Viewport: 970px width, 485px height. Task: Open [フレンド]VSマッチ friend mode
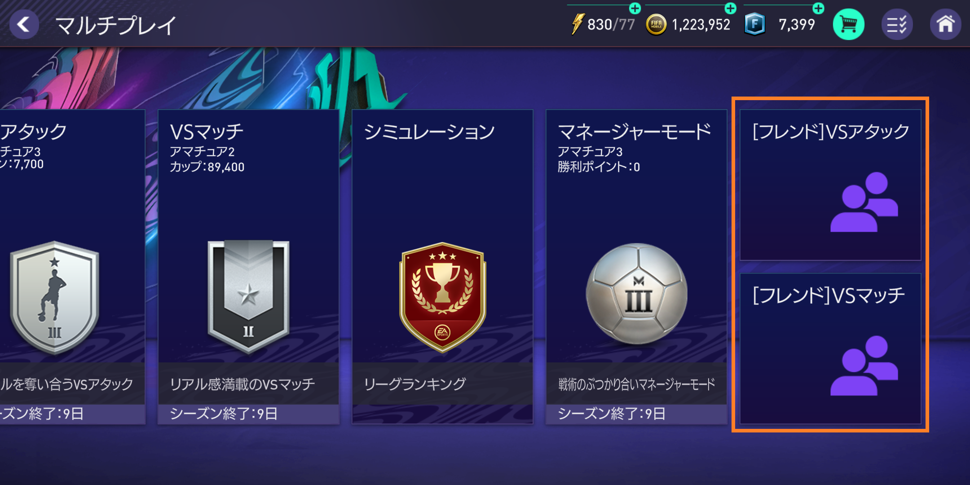(830, 348)
